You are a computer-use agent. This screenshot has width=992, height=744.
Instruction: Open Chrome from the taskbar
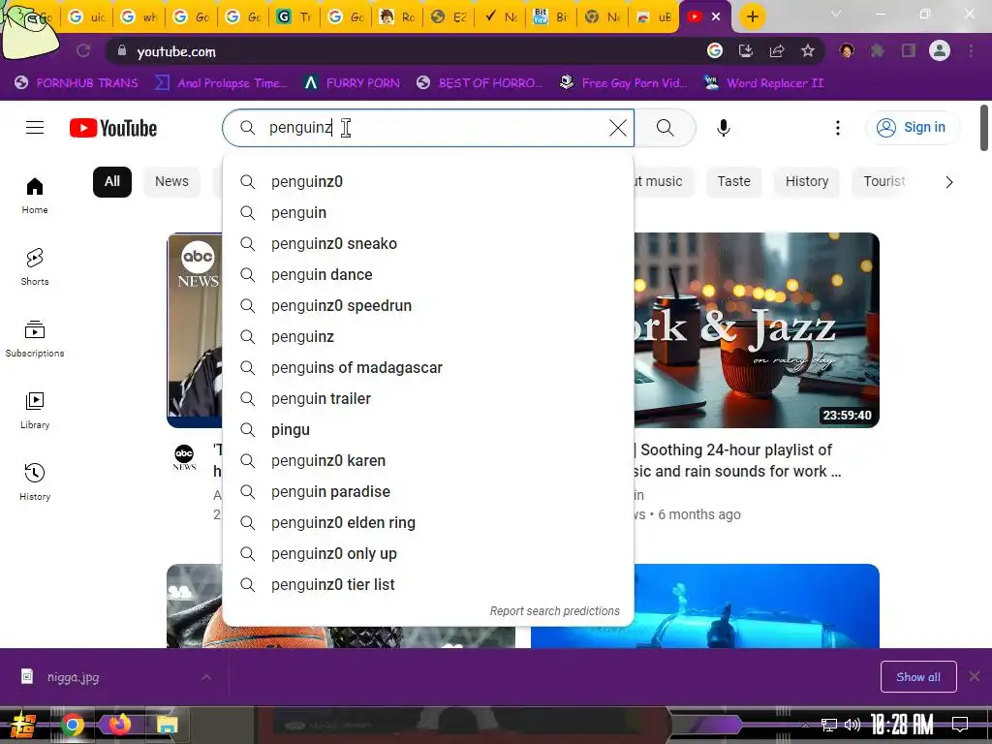(72, 725)
